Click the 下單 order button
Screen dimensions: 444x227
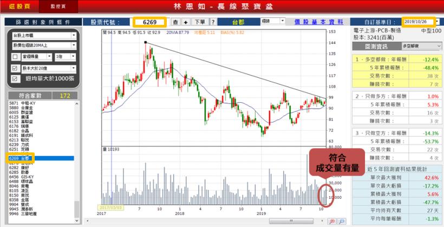200,22
